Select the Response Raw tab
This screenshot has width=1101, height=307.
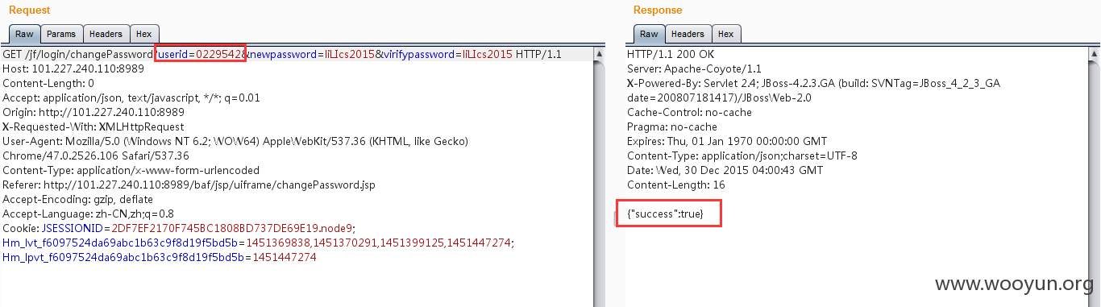tap(649, 34)
